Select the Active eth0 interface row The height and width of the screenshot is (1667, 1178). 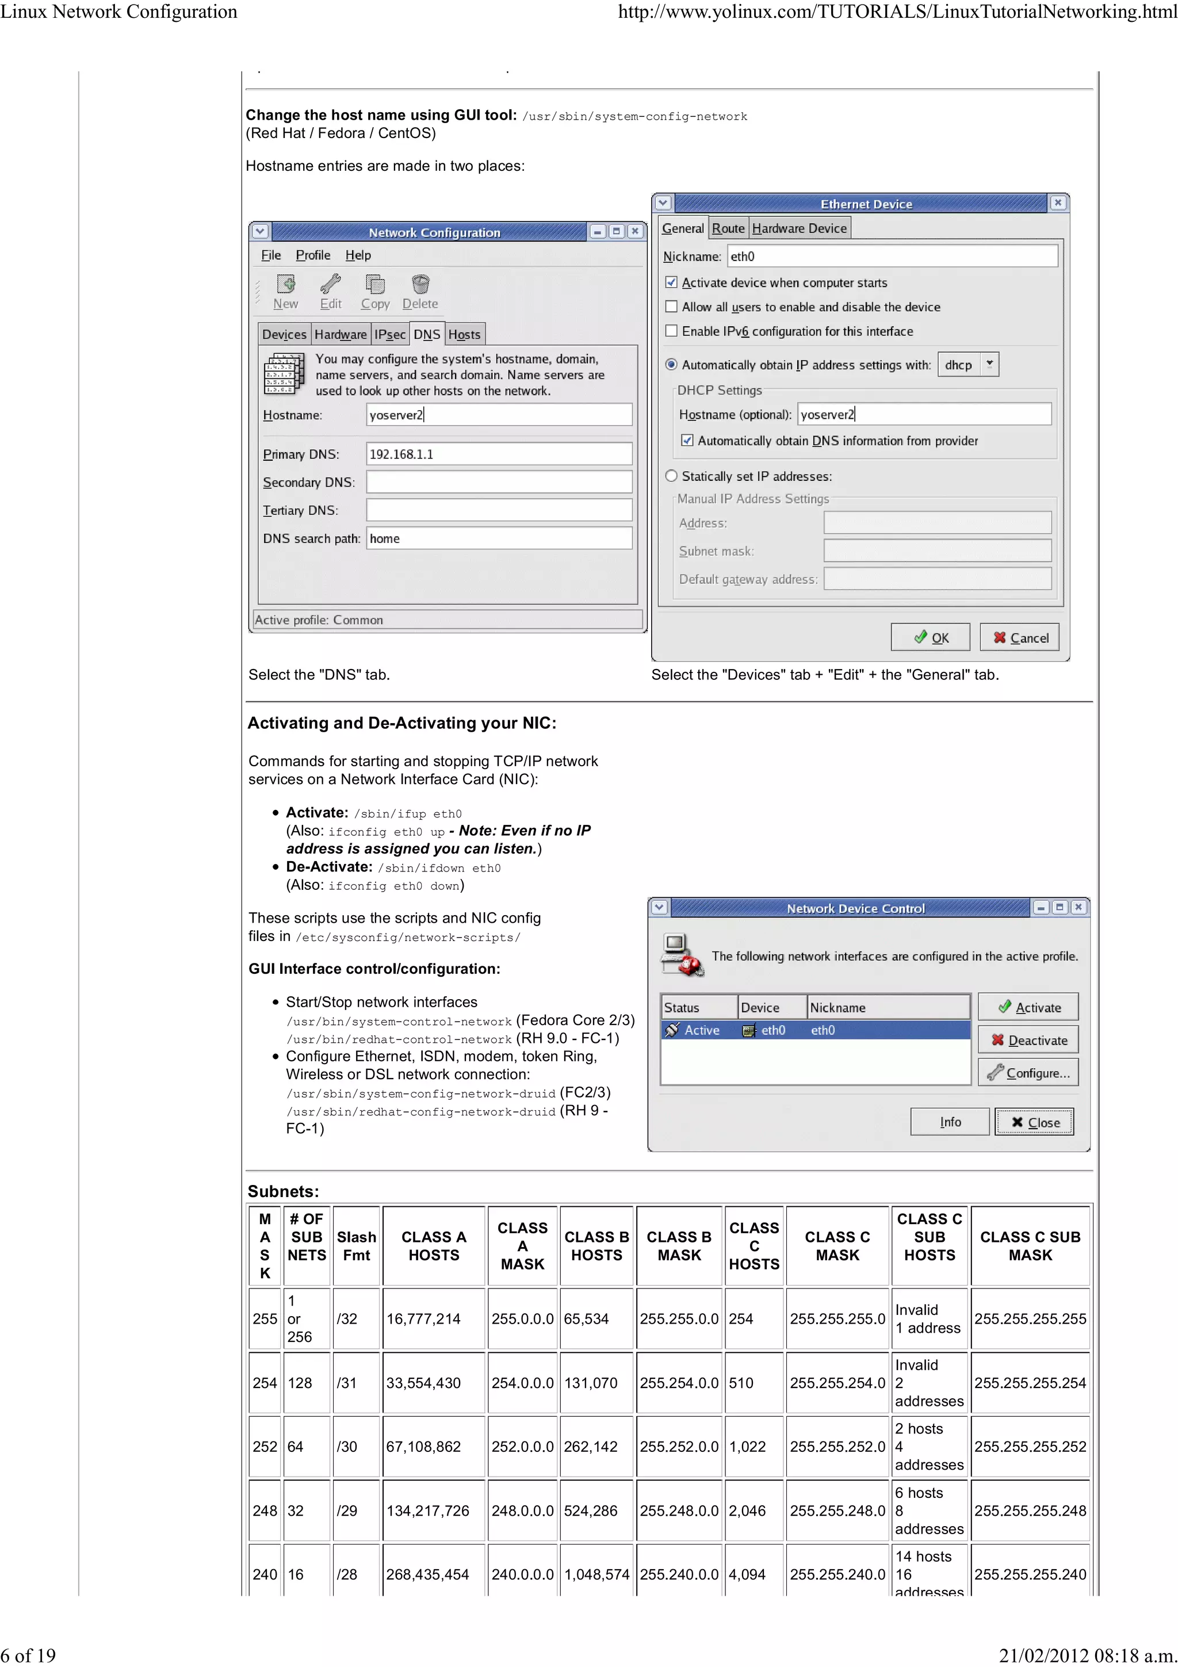816,1030
